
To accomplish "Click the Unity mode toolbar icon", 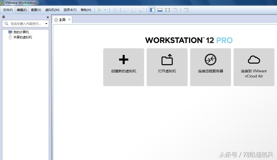I will [x=175, y=10].
